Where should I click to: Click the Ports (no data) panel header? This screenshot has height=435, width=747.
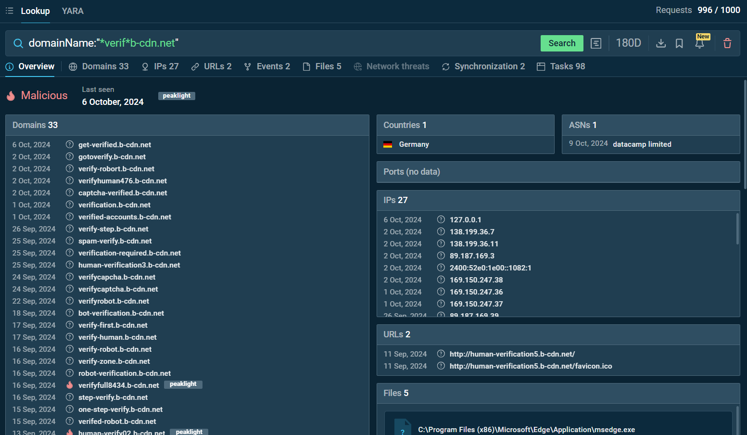558,172
